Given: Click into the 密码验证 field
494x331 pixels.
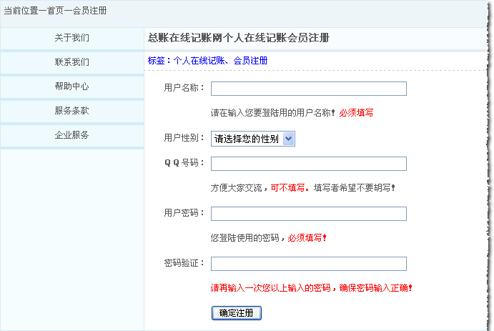Looking at the screenshot, I should pyautogui.click(x=309, y=264).
